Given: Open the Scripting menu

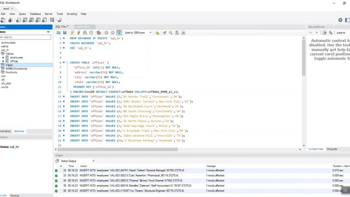Looking at the screenshot, I should 72,14.
